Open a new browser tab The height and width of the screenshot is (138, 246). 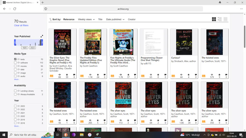[x=43, y=2]
